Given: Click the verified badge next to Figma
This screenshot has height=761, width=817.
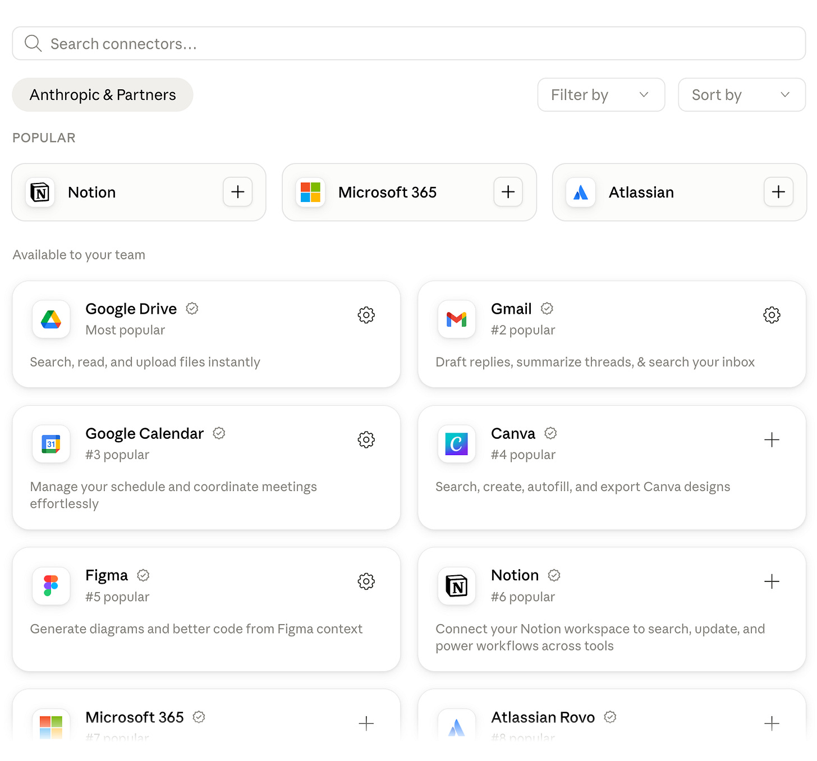Looking at the screenshot, I should pos(143,575).
